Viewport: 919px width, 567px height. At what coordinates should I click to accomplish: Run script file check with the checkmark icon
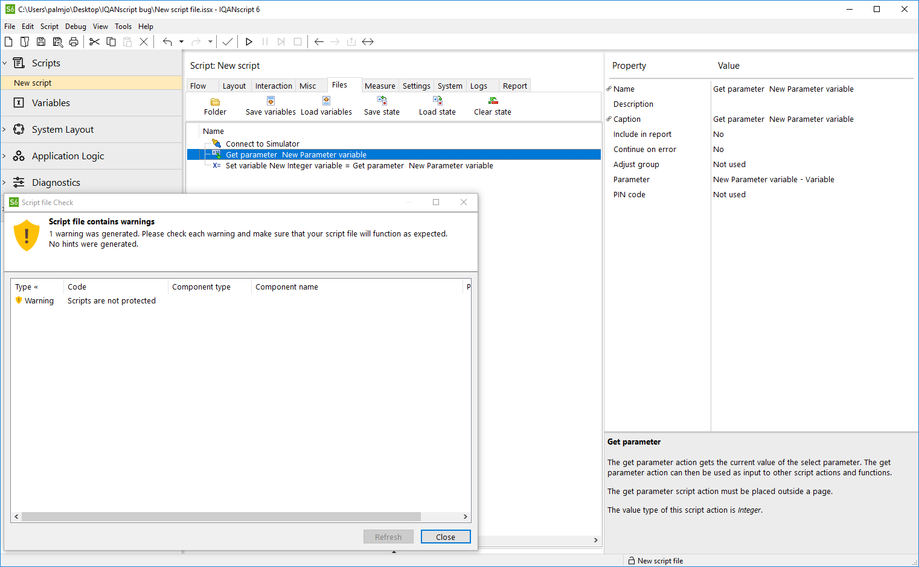pyautogui.click(x=228, y=42)
